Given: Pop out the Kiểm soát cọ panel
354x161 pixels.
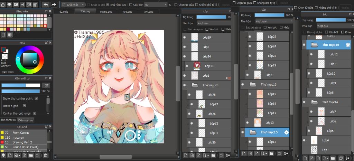Looking at the screenshot, I should pos(46,78).
